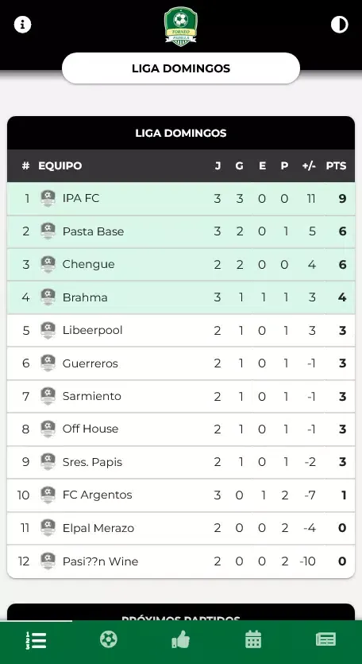This screenshot has height=664, width=362.
Task: Tap the Torneo Padilla shield logo
Action: tap(180, 26)
